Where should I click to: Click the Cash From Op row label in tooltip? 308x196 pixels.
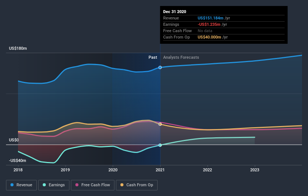click(176, 37)
